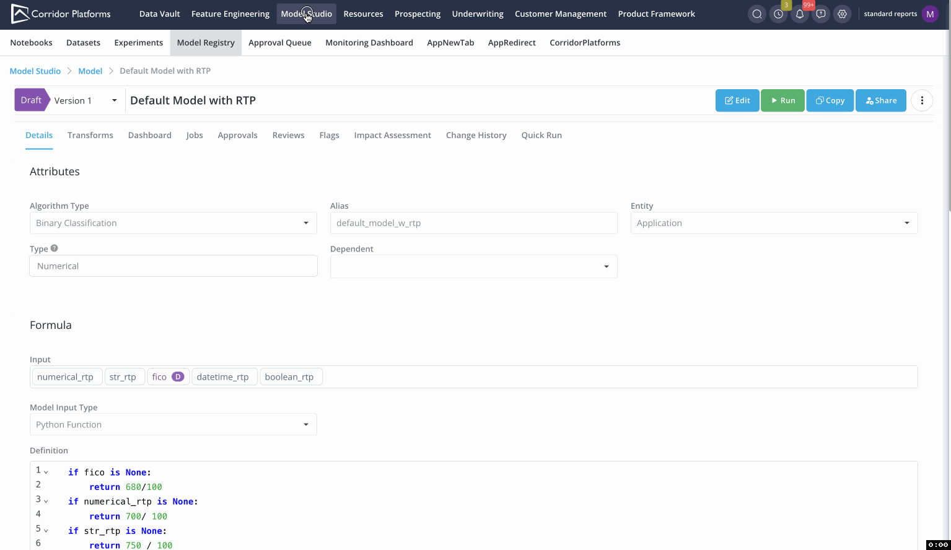Screen dimensions: 951x550
Task: Click the help icon beside Type
Action: (55, 248)
